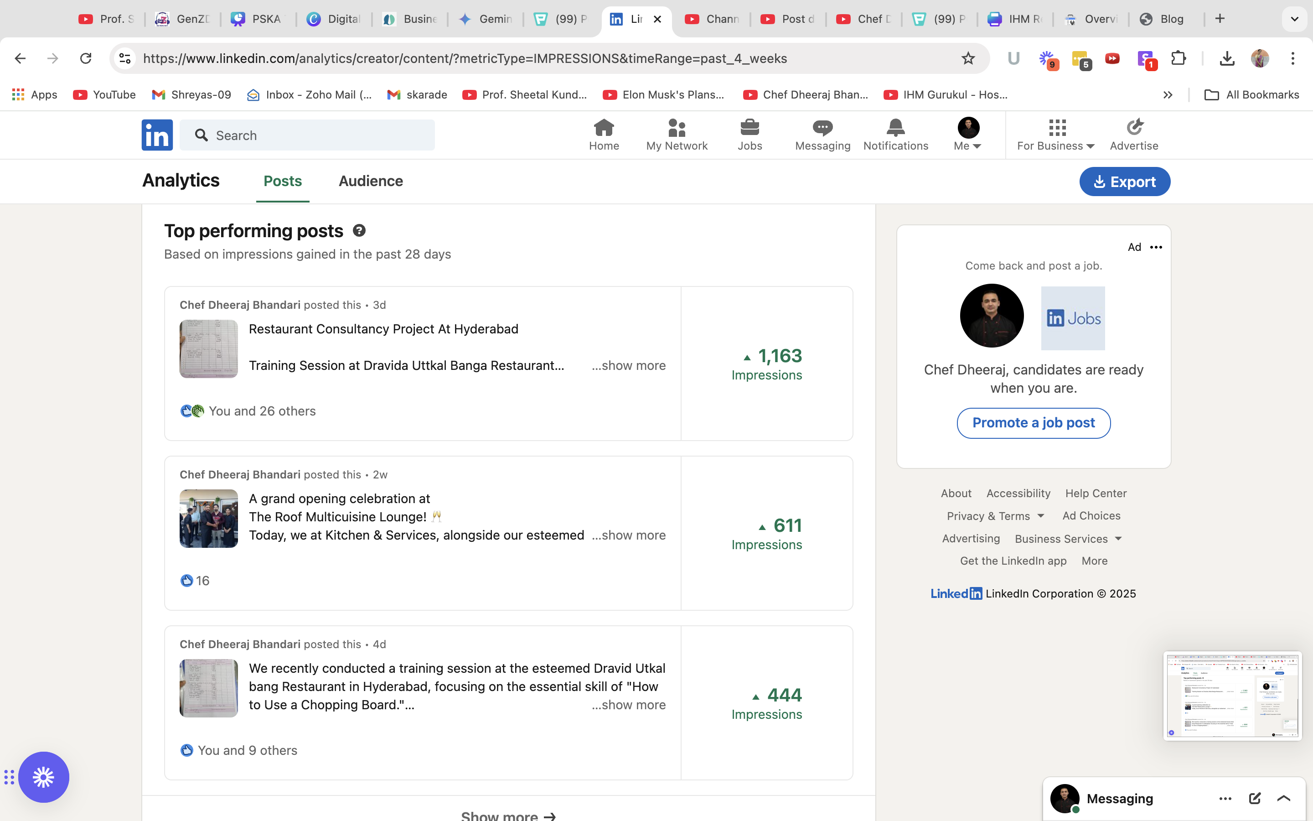Viewport: 1313px width, 821px height.
Task: Open Chrome three-dot menu
Action: [1293, 58]
